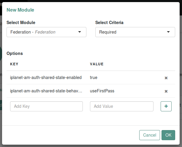Click the Options section heading

15,53
